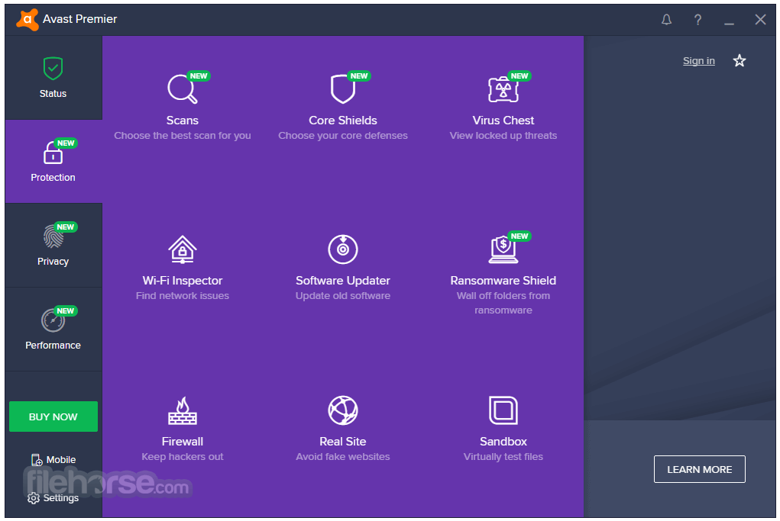
Task: Click the Avast logo icon
Action: [x=28, y=19]
